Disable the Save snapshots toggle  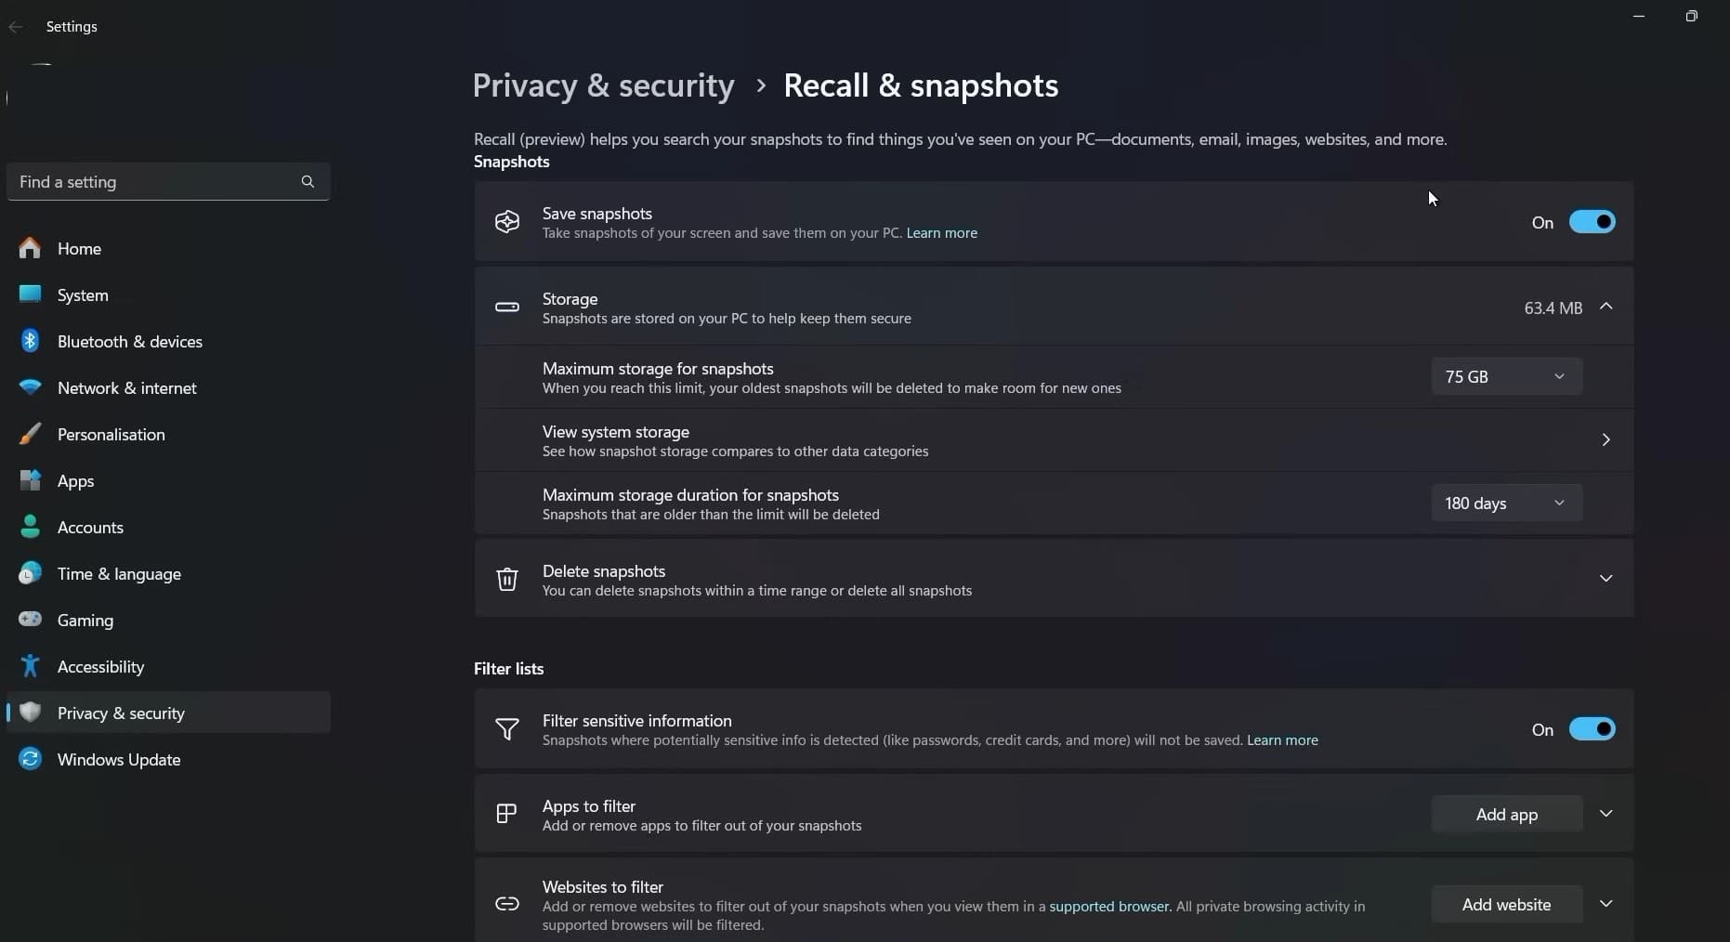(1592, 221)
